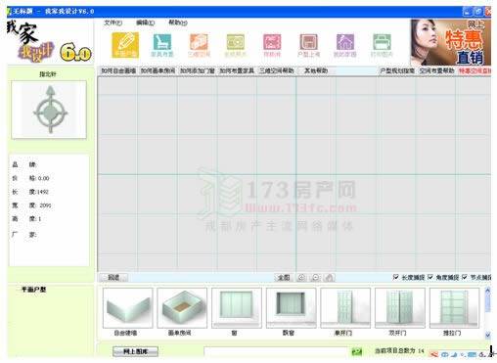Click the green printer toolbar icon
The width and height of the screenshot is (497, 363).
tap(382, 45)
